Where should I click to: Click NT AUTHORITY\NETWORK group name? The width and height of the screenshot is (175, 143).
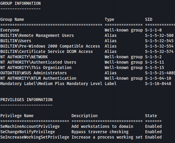click(x=24, y=57)
